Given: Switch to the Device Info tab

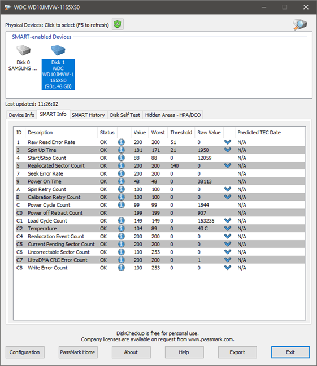Looking at the screenshot, I should pos(21,115).
